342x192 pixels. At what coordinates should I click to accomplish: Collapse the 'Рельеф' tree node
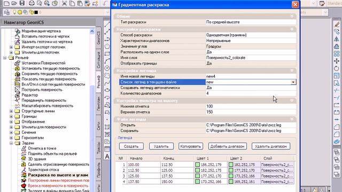[x=5, y=58]
